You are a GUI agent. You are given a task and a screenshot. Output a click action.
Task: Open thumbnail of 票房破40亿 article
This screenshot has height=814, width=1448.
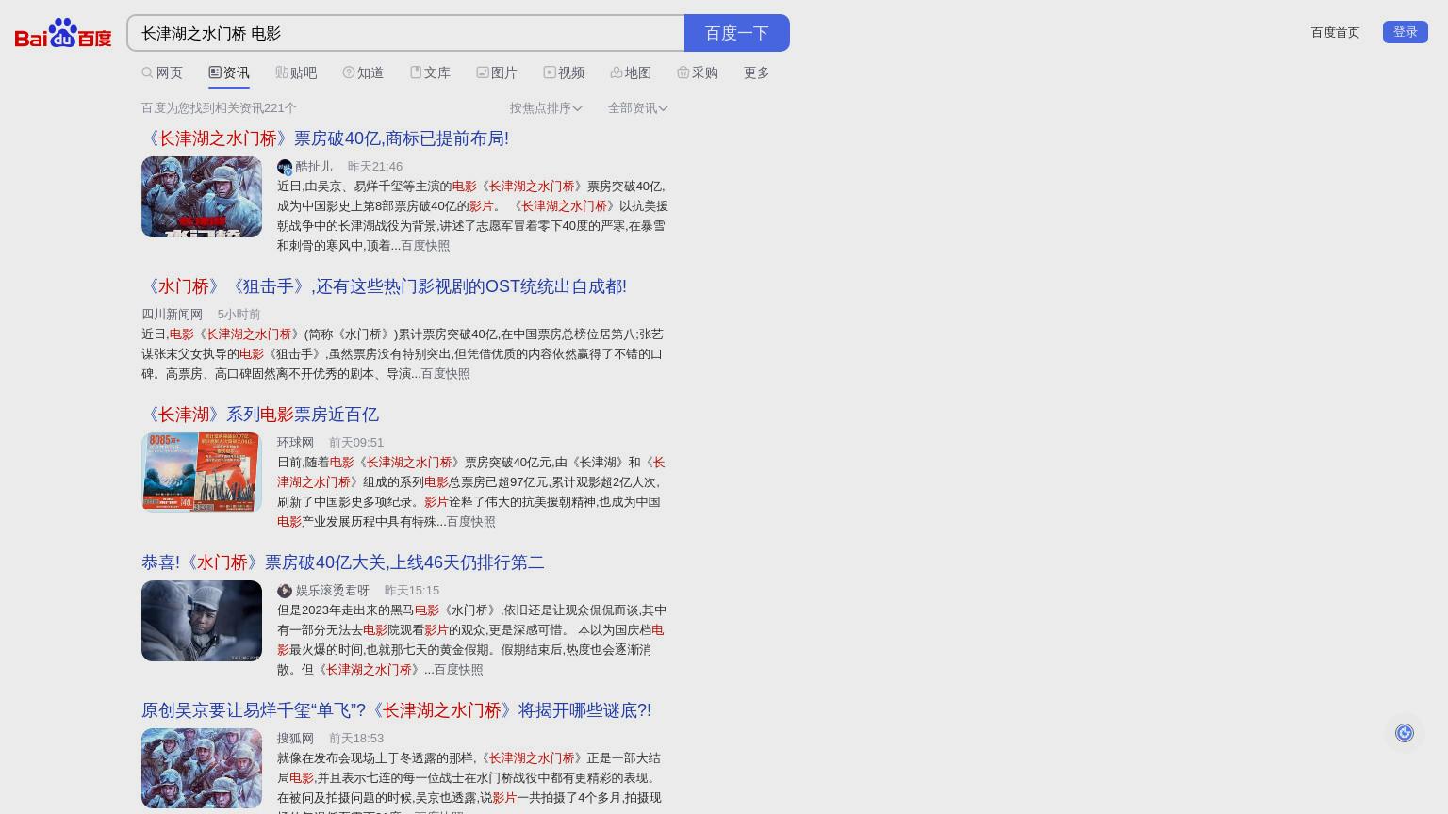pos(202,197)
